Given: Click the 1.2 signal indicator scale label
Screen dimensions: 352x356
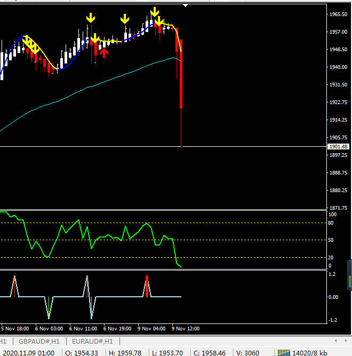Looking at the screenshot, I should 332,274.
